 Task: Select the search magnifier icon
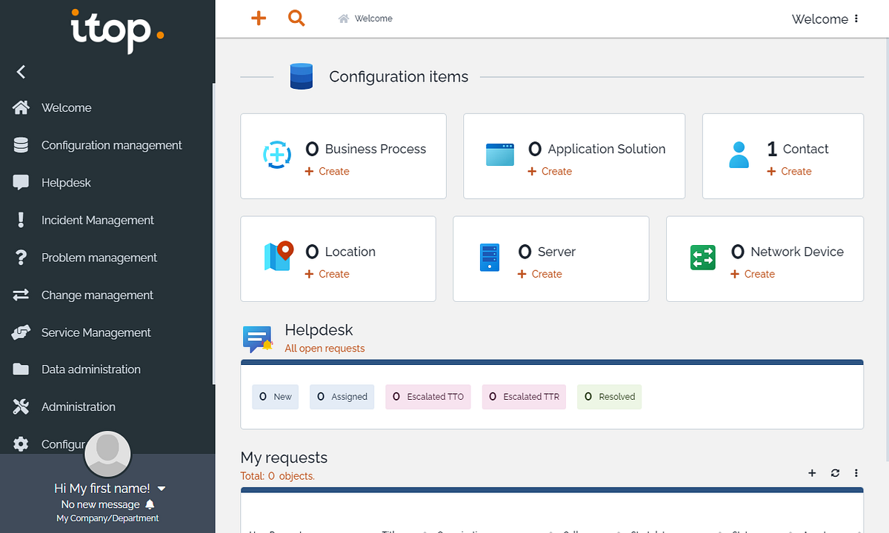tap(296, 18)
